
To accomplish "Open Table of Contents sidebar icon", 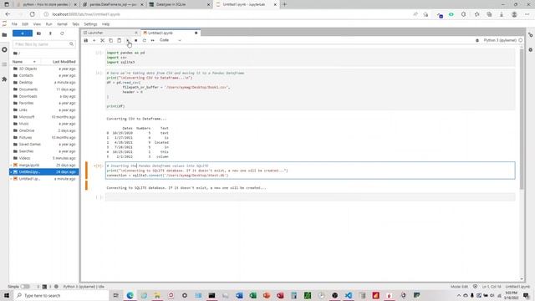I will [4, 64].
